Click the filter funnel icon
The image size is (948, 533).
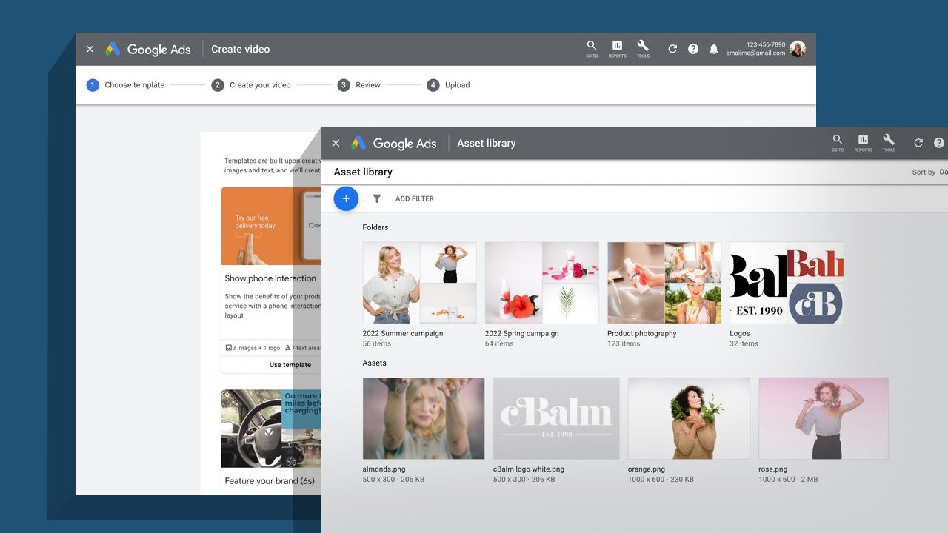click(377, 198)
